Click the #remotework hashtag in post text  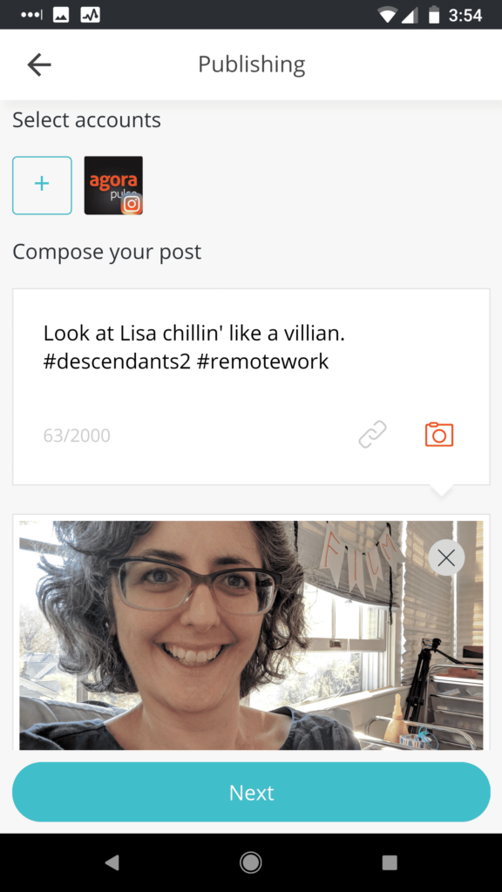click(262, 362)
